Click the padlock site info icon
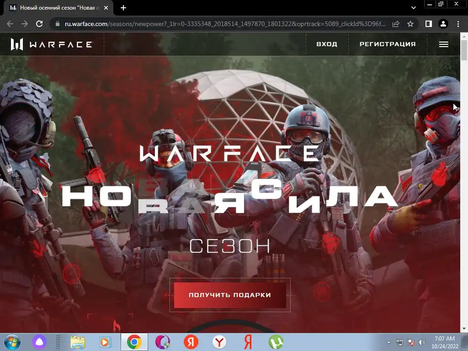Screen dimensions: 468x351 (x=58, y=24)
